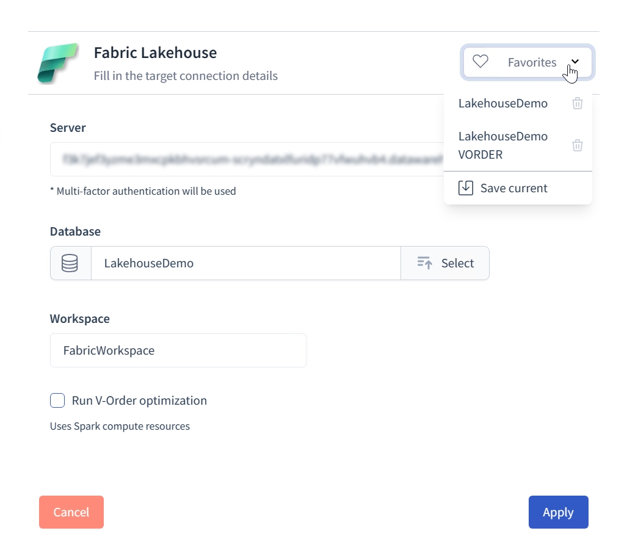Choose LakehouseDemo from the Favorites list
The width and height of the screenshot is (627, 553).
(x=502, y=103)
